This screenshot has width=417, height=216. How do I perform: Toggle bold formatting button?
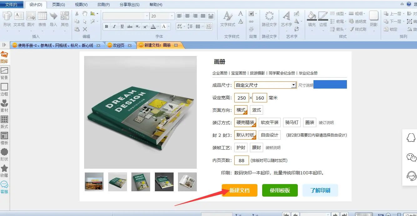pyautogui.click(x=106, y=27)
